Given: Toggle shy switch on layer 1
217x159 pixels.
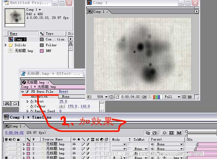Looking at the screenshot, I should pyautogui.click(x=74, y=144).
